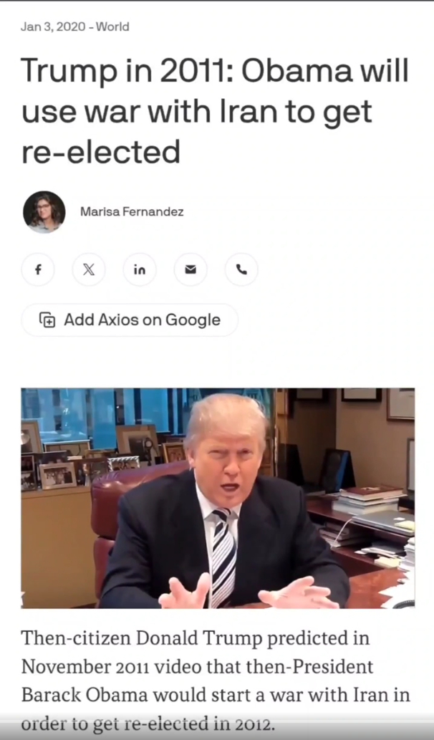434x740 pixels.
Task: Click the headline about Trump in 2011
Action: pos(215,111)
